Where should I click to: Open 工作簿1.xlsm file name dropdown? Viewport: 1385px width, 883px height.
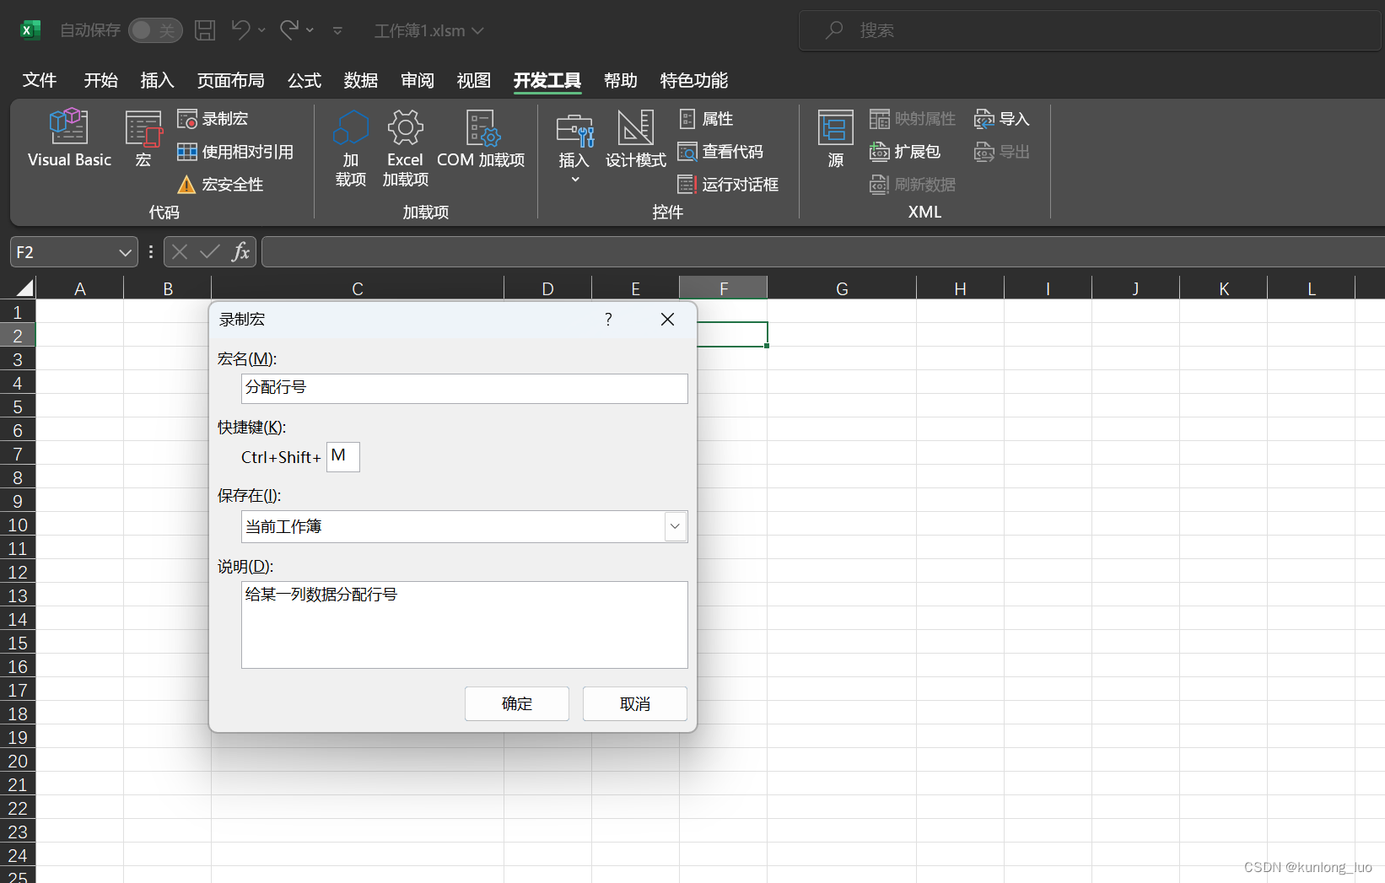tap(428, 31)
